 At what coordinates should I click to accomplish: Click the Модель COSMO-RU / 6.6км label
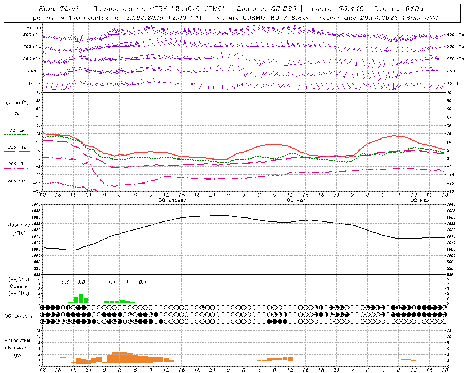point(262,18)
